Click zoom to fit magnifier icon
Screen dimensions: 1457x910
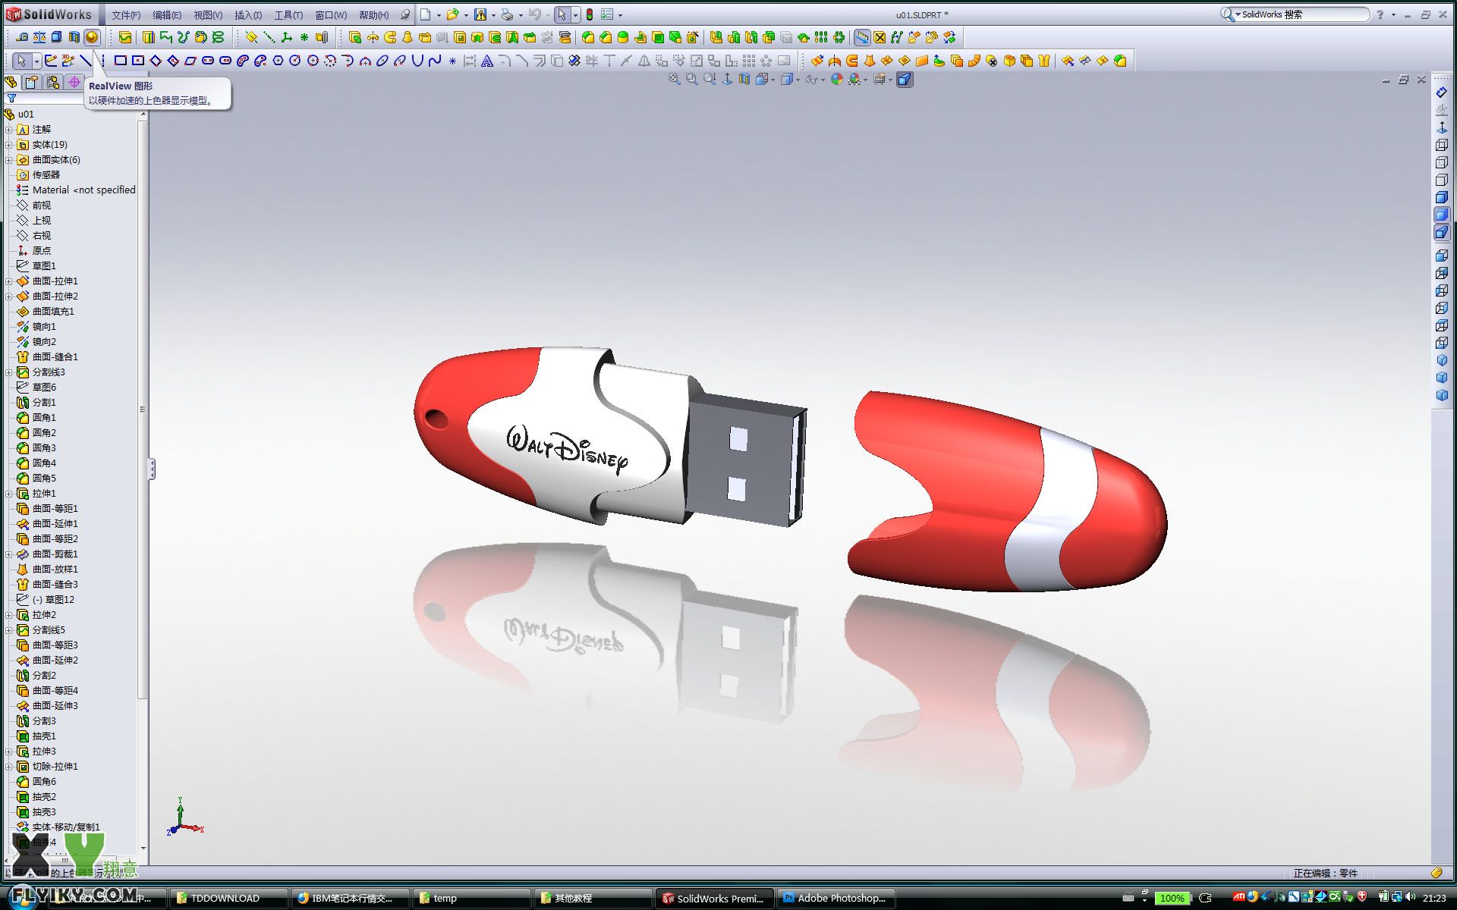coord(674,80)
